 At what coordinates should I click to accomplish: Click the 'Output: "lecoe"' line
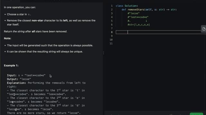[x=19, y=79]
